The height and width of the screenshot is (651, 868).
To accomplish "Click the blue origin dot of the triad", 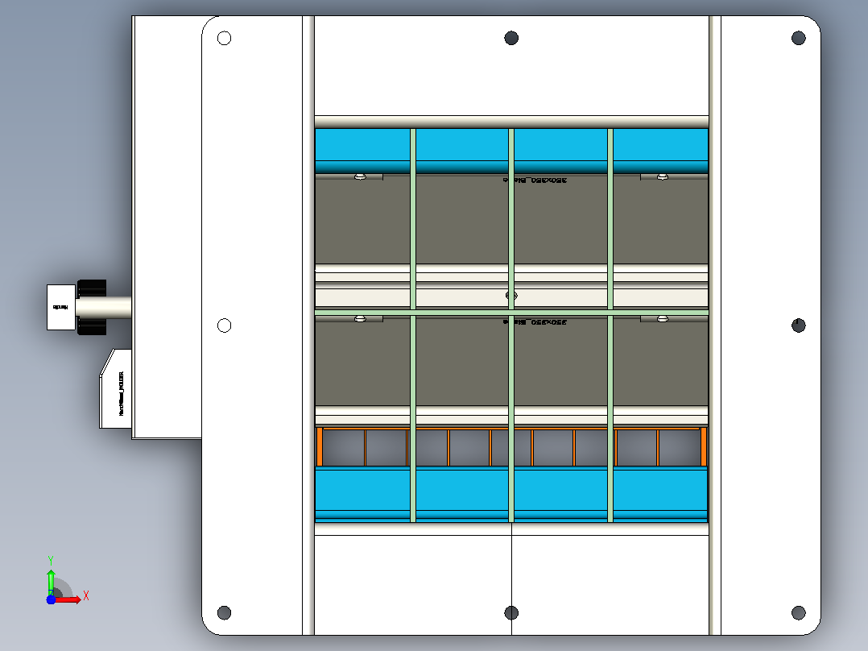I will (51, 599).
